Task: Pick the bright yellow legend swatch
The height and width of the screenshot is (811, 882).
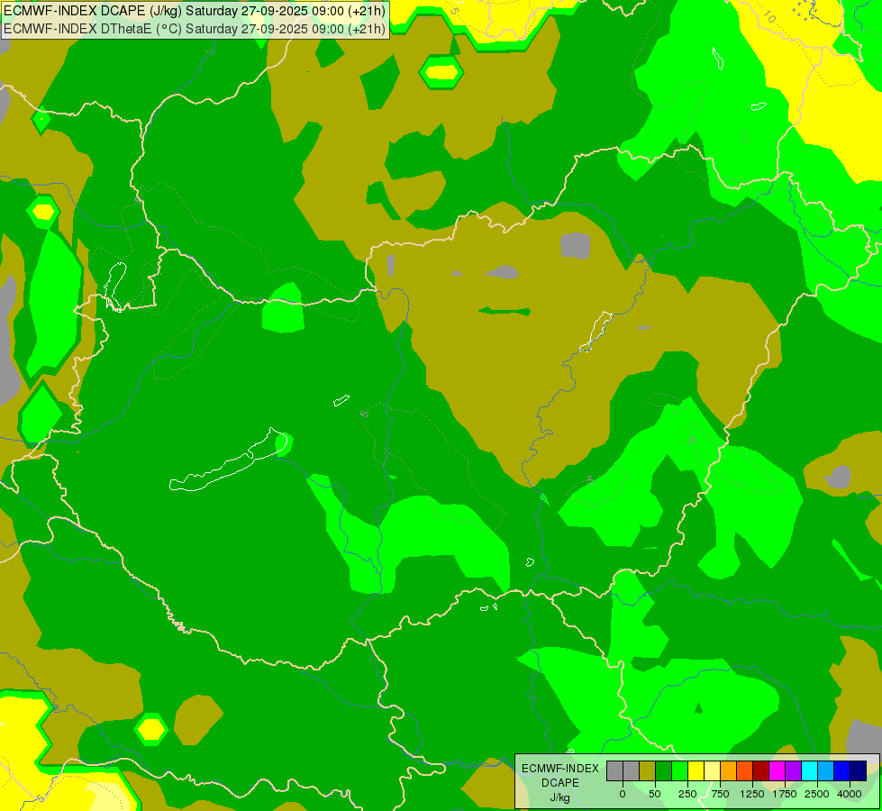Action: click(696, 771)
